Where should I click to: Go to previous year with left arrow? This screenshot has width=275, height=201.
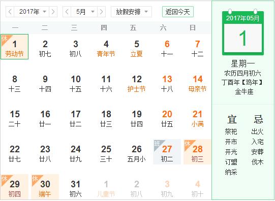pyautogui.click(x=10, y=12)
